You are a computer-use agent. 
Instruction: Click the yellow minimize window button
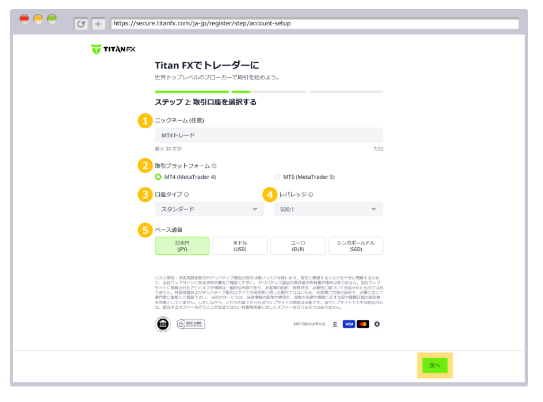38,19
